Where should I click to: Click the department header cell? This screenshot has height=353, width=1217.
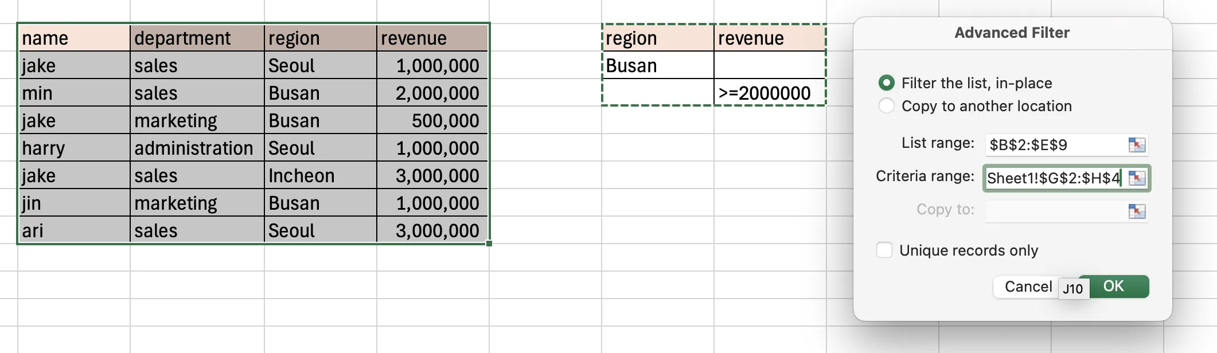pos(197,38)
